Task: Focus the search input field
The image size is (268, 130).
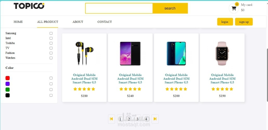Action: (x=119, y=8)
